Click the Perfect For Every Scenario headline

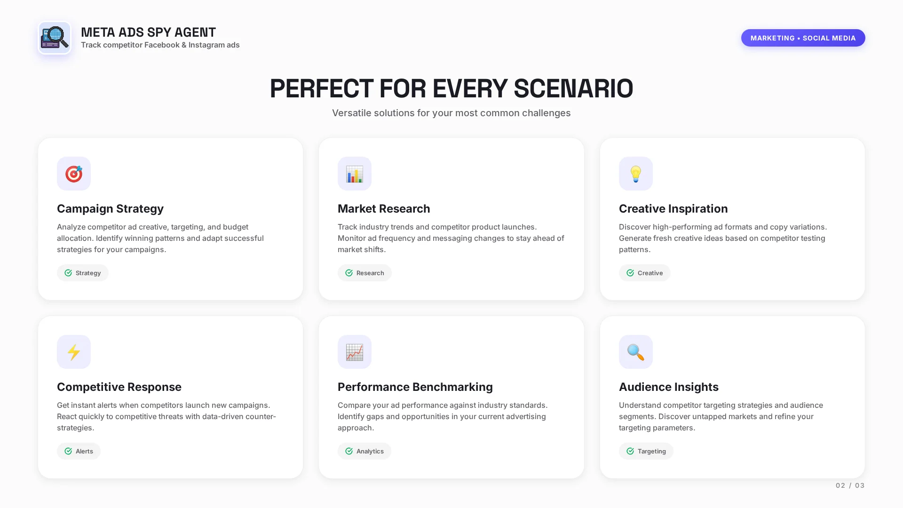[x=451, y=88]
